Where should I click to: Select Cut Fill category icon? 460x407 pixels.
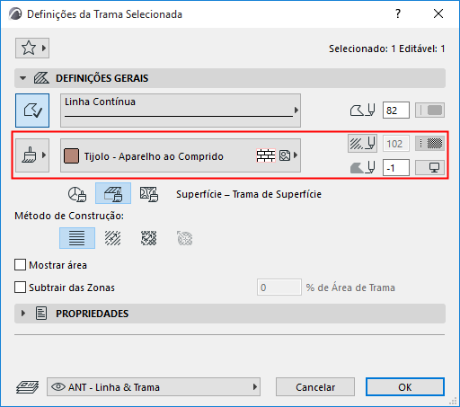tap(149, 194)
